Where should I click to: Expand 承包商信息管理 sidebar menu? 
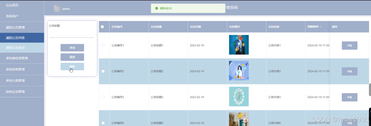22,58
